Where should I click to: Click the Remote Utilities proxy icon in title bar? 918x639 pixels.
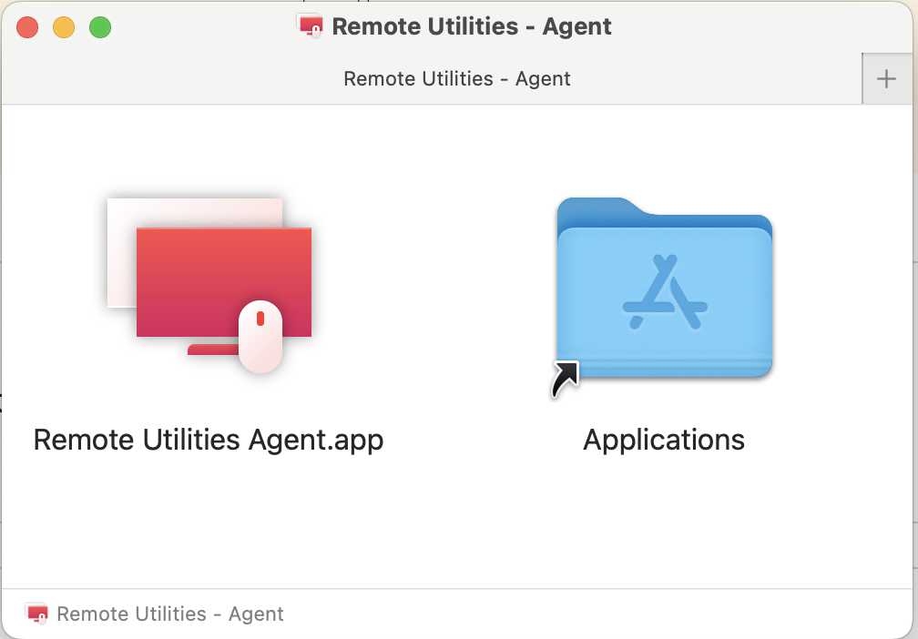point(311,26)
